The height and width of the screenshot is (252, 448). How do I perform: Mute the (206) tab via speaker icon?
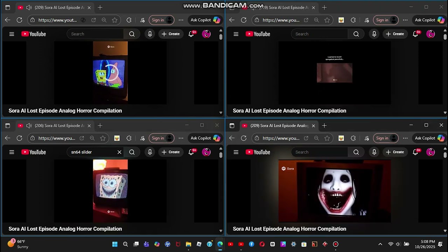[x=29, y=126]
